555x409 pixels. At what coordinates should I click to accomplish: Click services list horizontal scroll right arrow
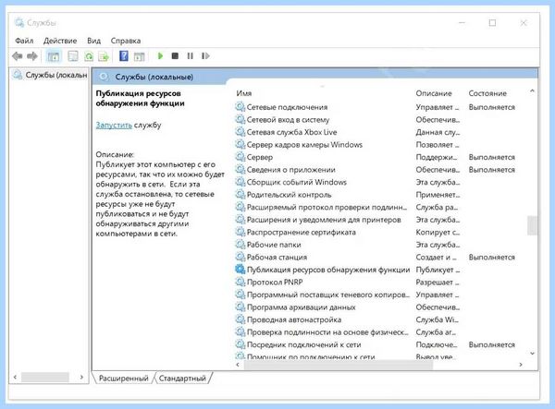point(520,365)
